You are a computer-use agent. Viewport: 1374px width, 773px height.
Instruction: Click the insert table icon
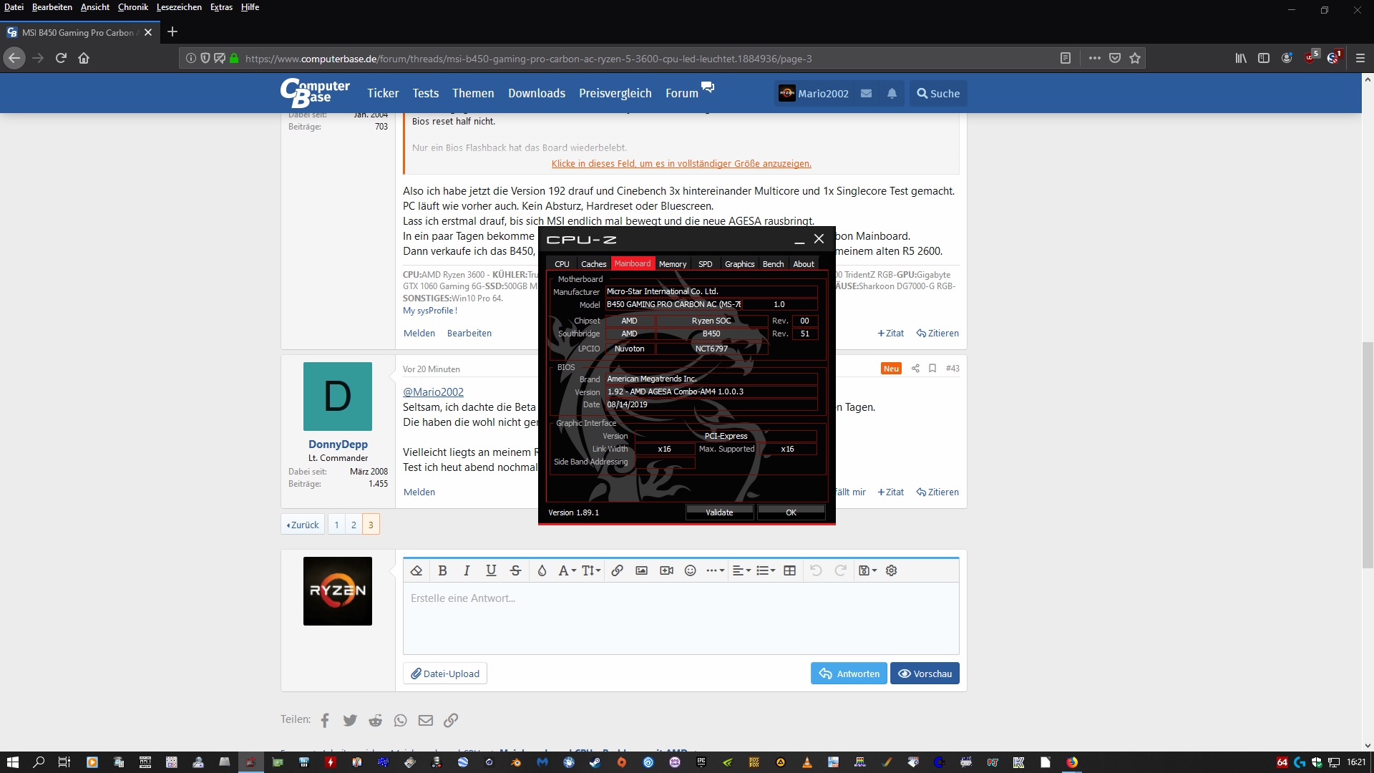tap(789, 570)
